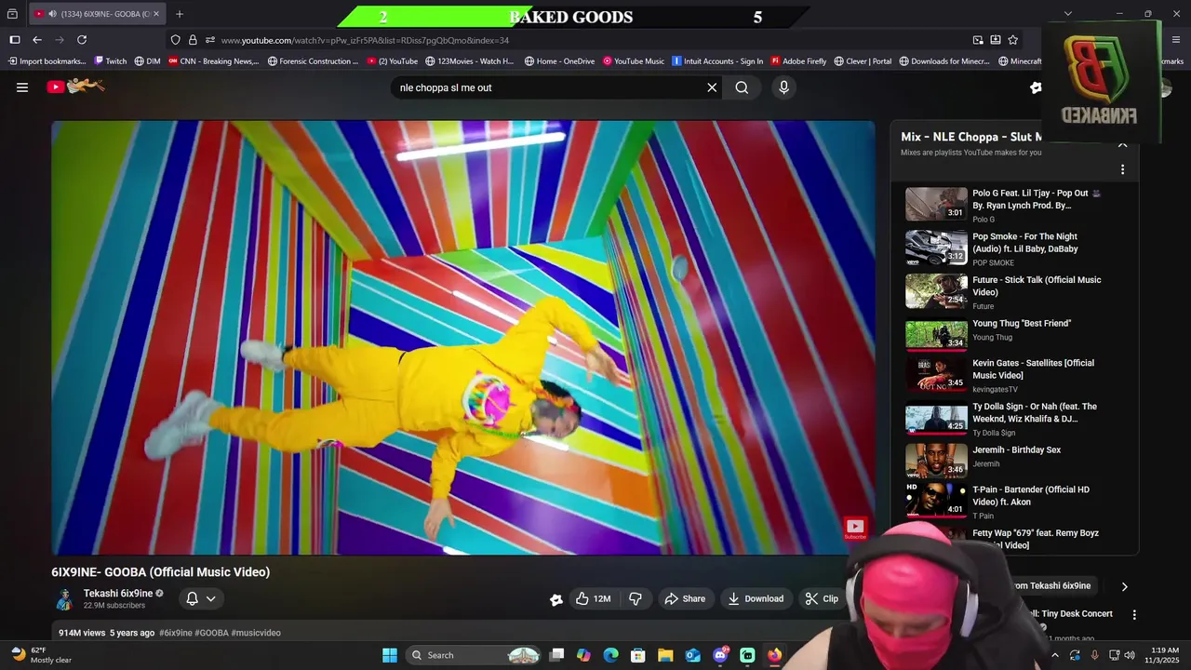Open the Tiny Desk Concert three-dot menu

click(1134, 614)
